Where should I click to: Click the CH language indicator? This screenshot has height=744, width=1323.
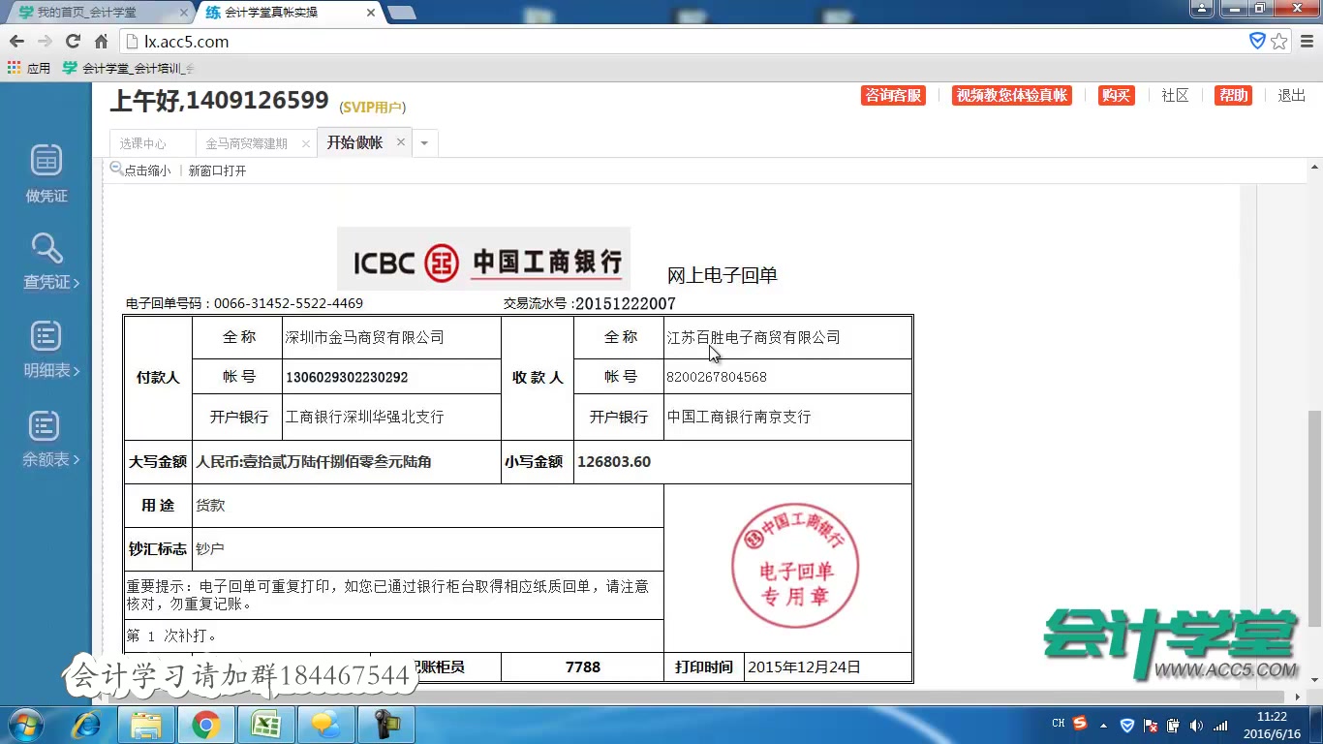pyautogui.click(x=1059, y=724)
